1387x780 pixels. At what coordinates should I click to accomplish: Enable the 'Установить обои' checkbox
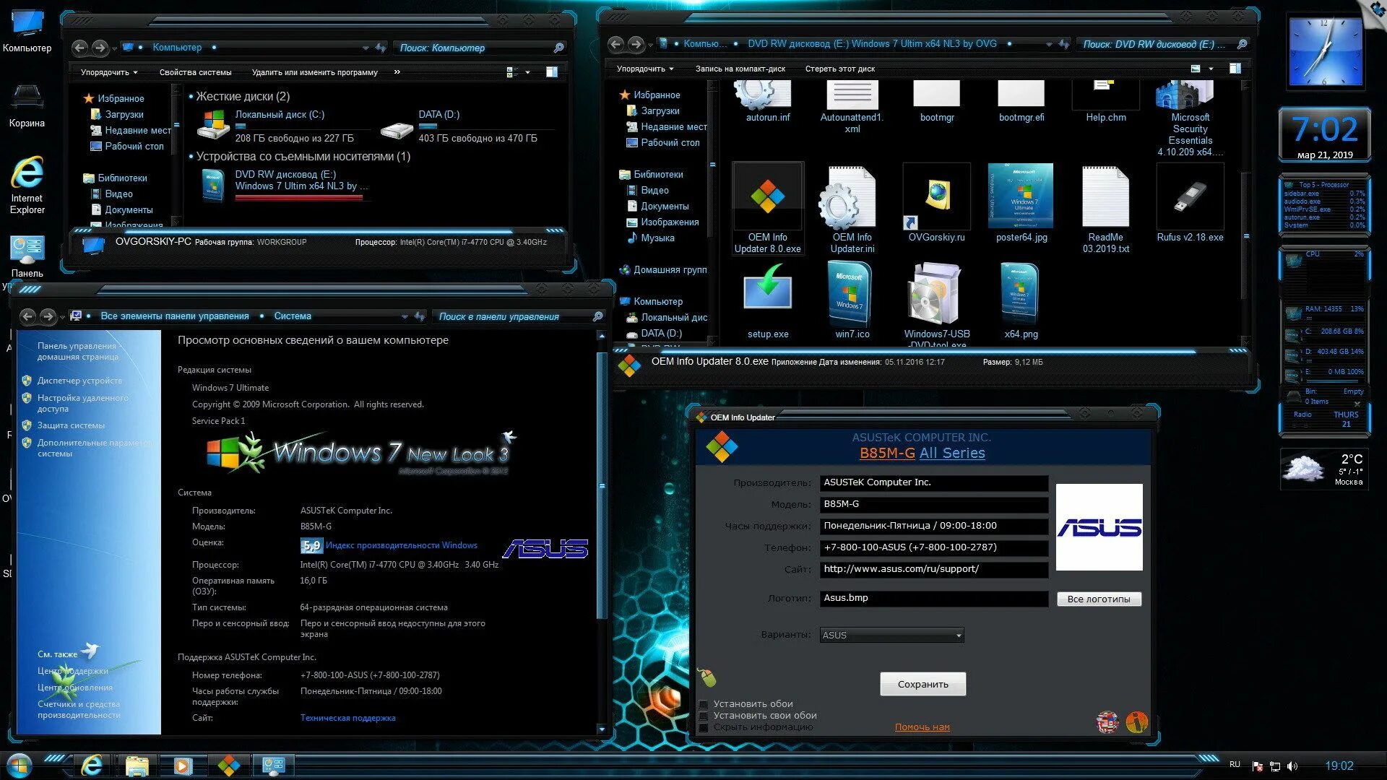[704, 704]
